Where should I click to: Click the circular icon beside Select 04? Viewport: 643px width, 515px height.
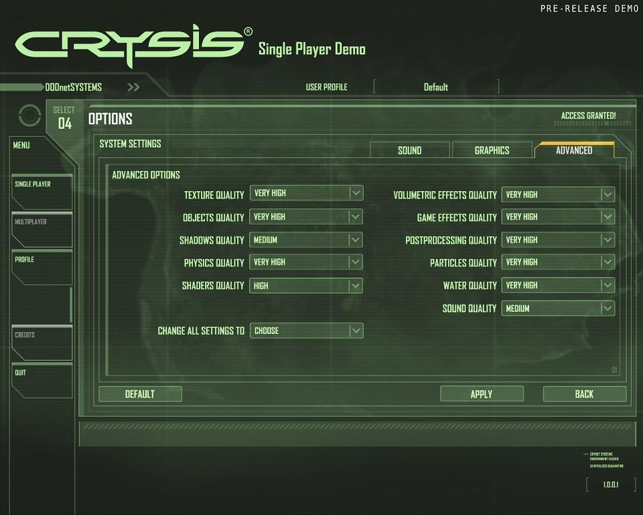(x=30, y=115)
